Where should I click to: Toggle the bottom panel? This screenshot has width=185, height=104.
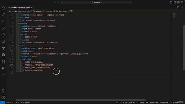point(175,2)
